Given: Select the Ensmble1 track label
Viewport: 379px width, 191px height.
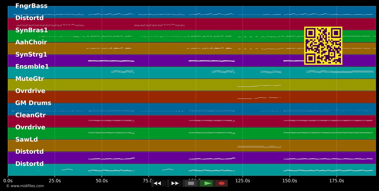Looking at the screenshot, I should tap(32, 67).
